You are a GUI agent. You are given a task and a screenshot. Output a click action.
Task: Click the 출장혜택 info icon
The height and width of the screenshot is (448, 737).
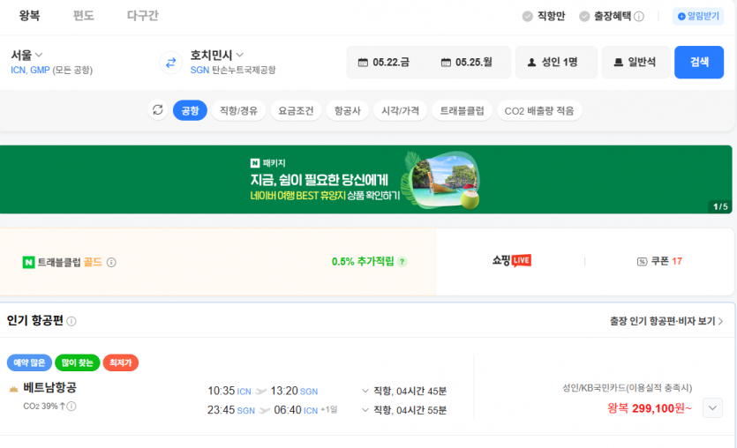[639, 17]
